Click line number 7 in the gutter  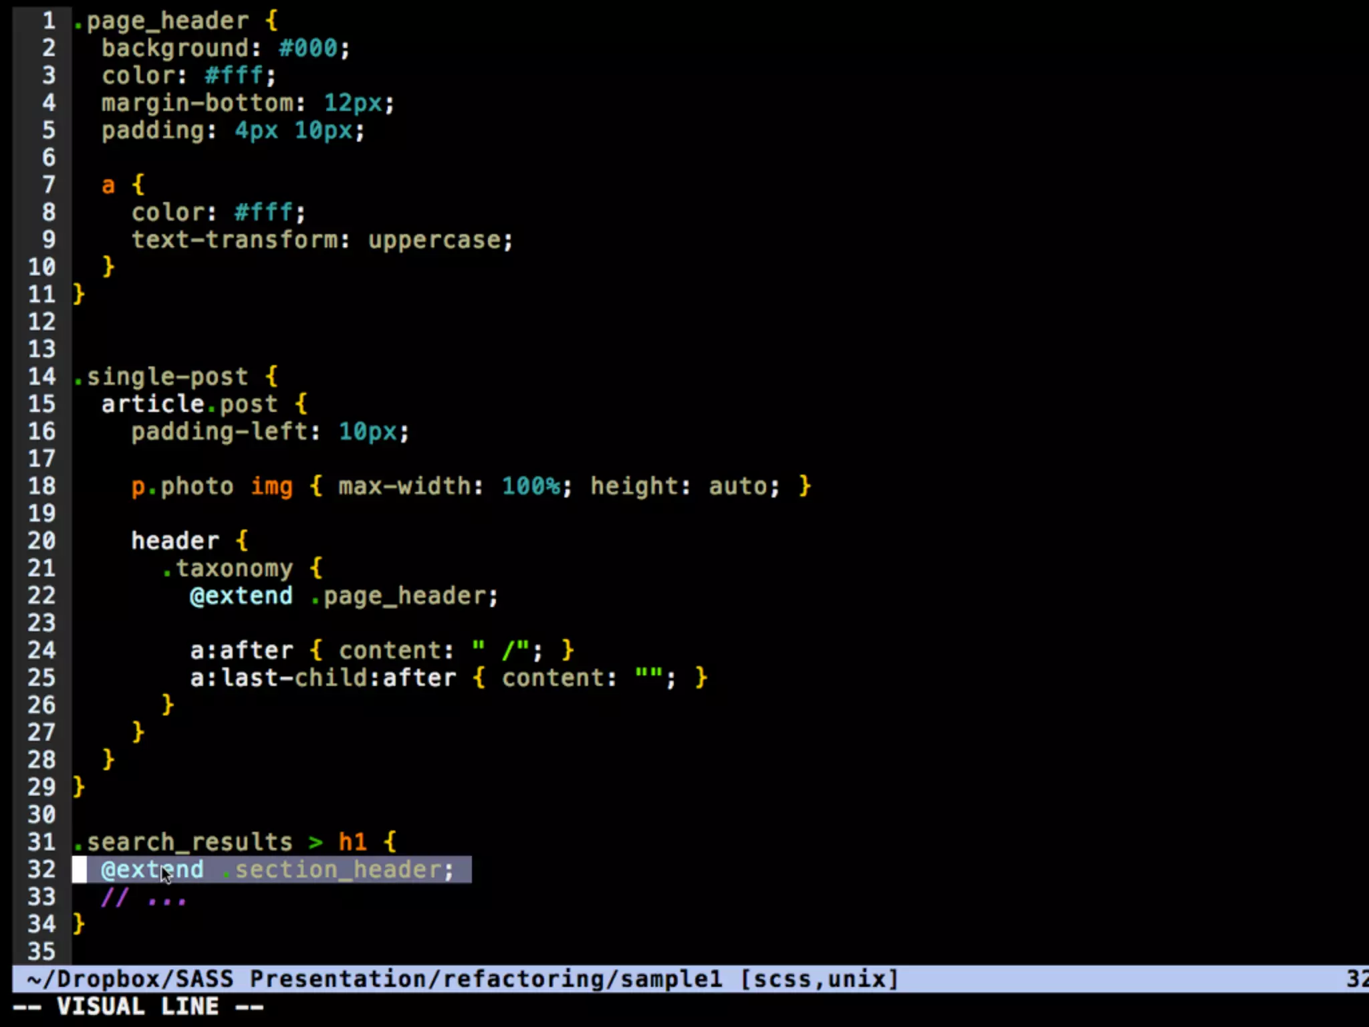click(49, 185)
